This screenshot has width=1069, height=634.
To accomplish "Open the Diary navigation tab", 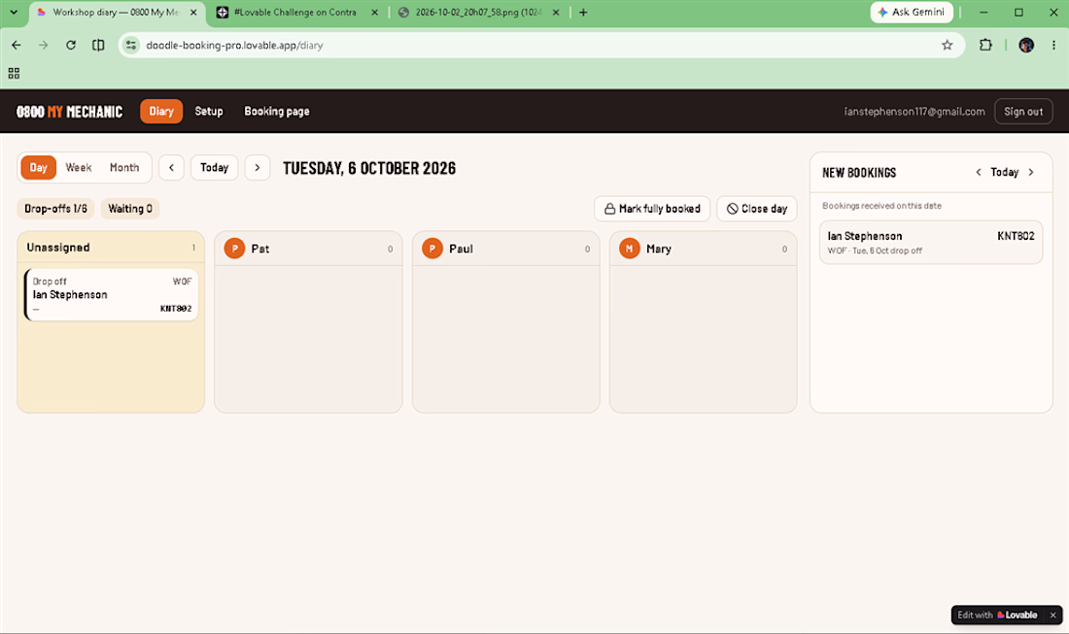I will [161, 112].
